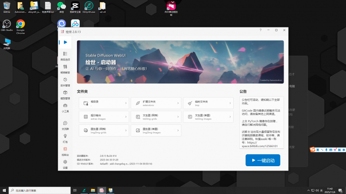The image size is (346, 194).
Task: Open 设置 settings in the sidebar
Action: [x=65, y=164]
